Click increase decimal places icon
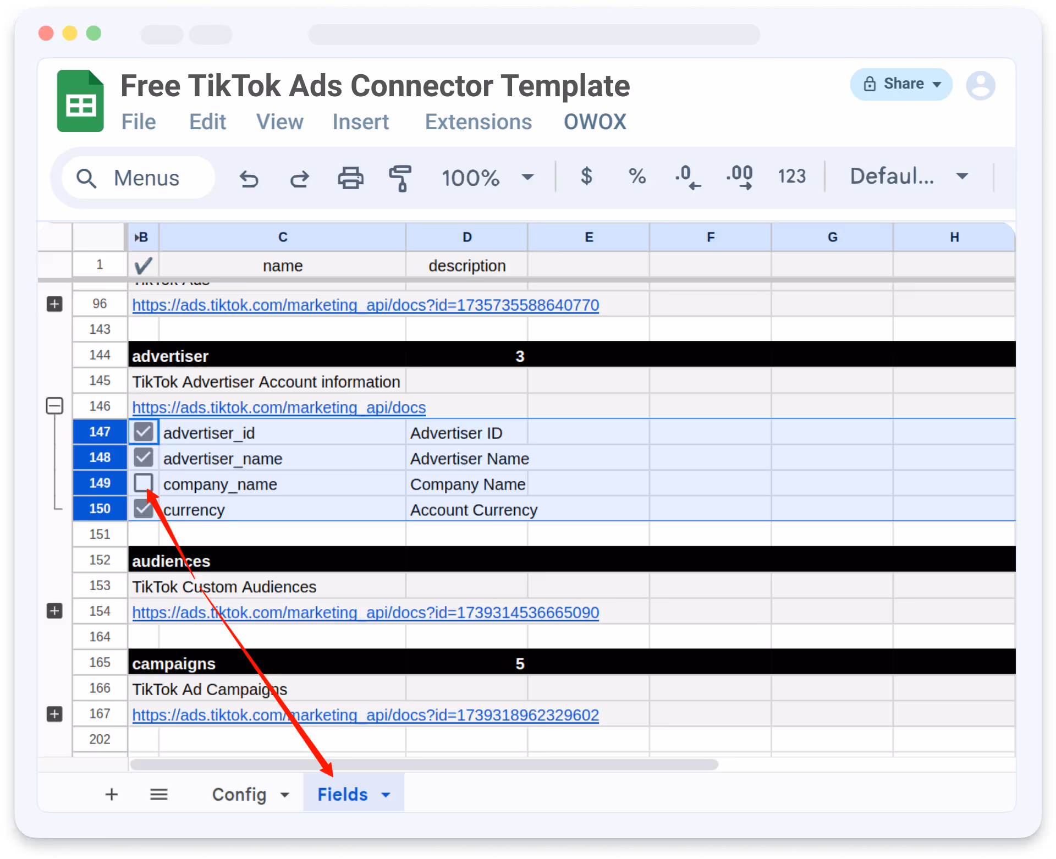 (x=739, y=177)
